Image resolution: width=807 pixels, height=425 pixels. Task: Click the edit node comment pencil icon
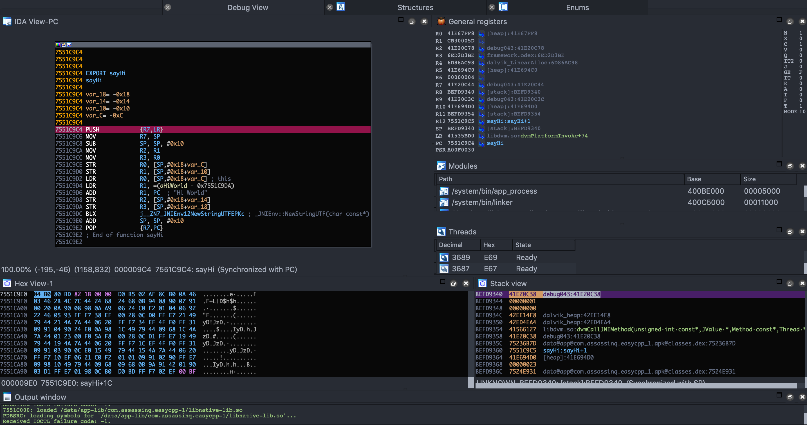[64, 45]
